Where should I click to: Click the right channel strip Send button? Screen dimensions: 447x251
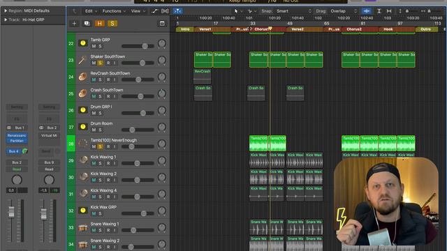pyautogui.click(x=46, y=151)
